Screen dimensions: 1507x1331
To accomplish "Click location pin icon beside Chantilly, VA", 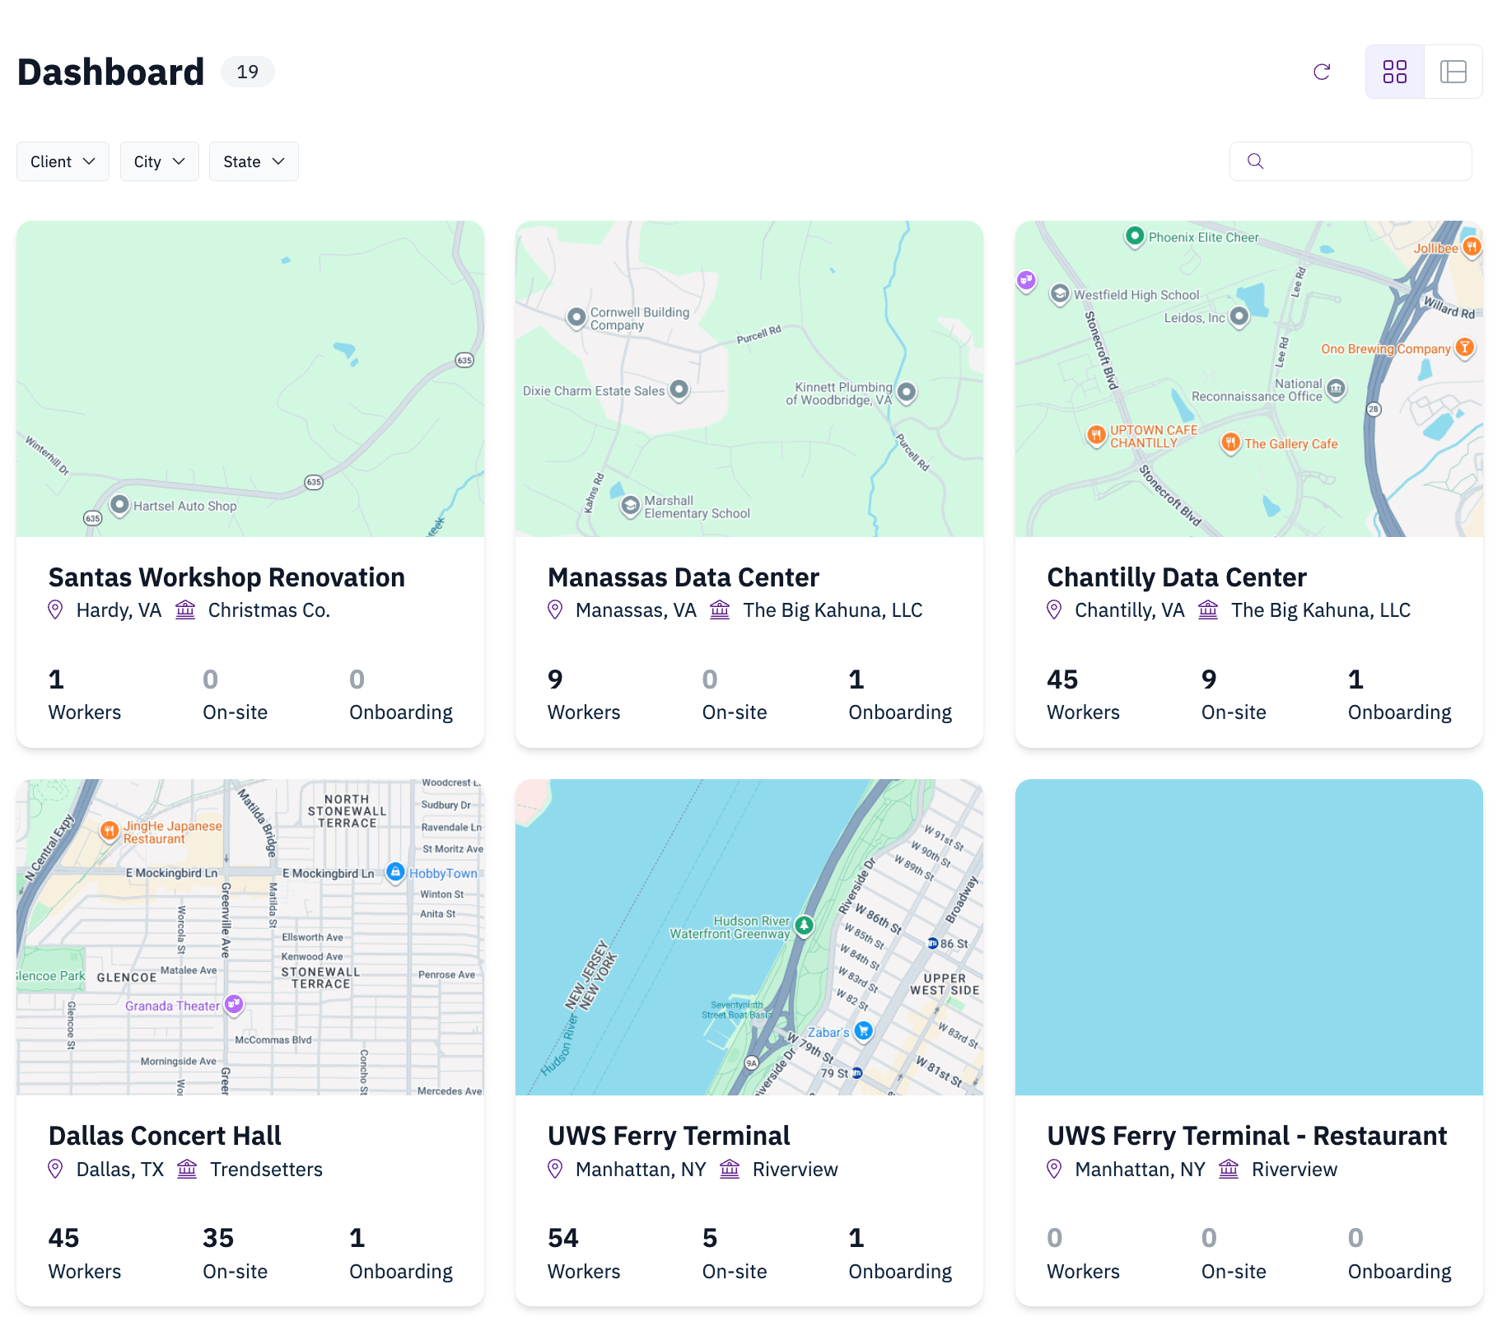I will point(1054,610).
